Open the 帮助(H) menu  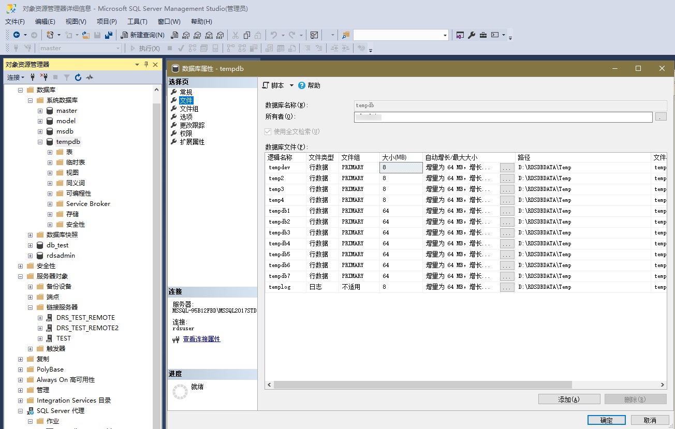201,22
